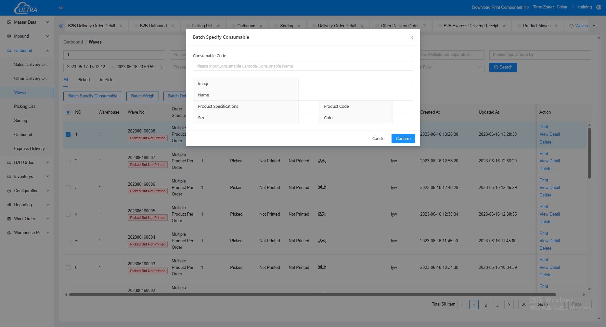Image resolution: width=606 pixels, height=327 pixels.
Task: Check row 2 wave 202306160007
Action: [x=68, y=161]
